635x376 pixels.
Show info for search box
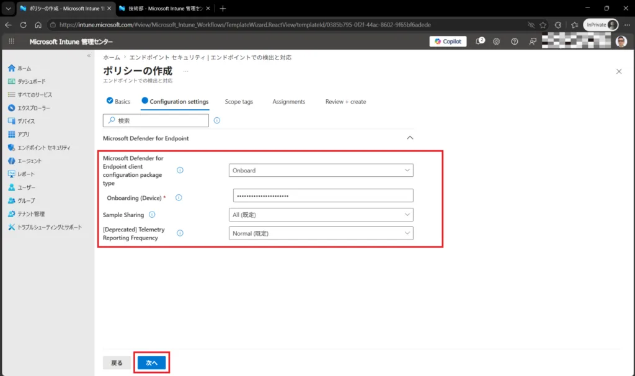217,120
